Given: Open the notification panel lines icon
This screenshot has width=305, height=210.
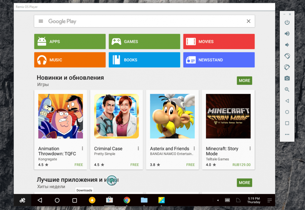Looking at the screenshot, I should [270, 200].
